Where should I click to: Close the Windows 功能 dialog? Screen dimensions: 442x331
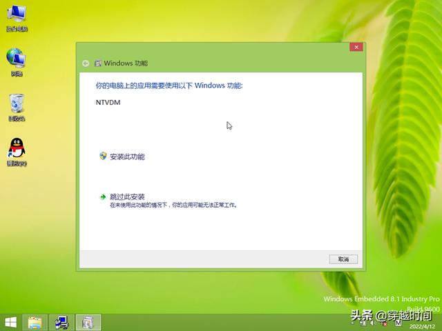pos(356,47)
